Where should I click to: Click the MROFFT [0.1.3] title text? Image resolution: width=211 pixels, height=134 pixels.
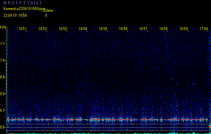tap(22, 3)
